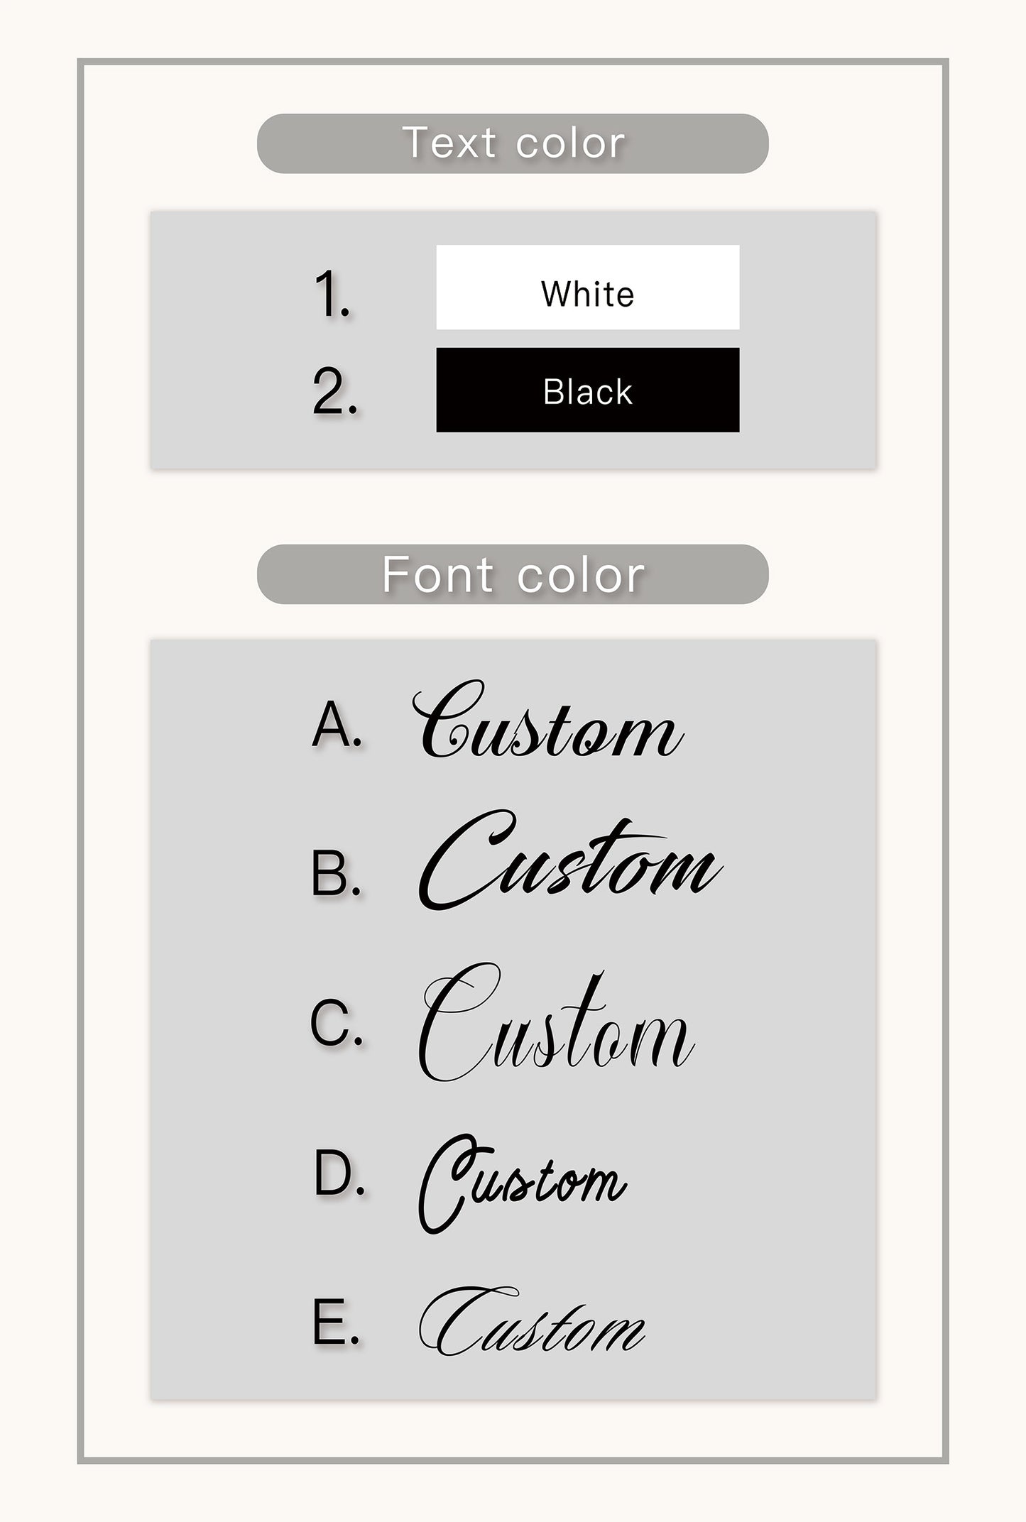
Task: Choose the bold brush script sample B
Action: pos(570,860)
